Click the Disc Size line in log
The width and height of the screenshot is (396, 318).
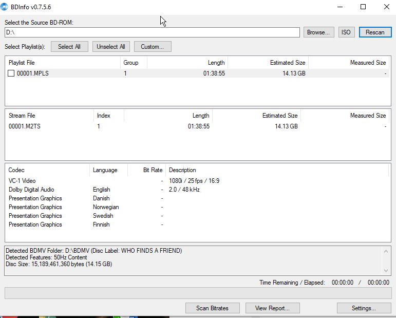(x=59, y=264)
